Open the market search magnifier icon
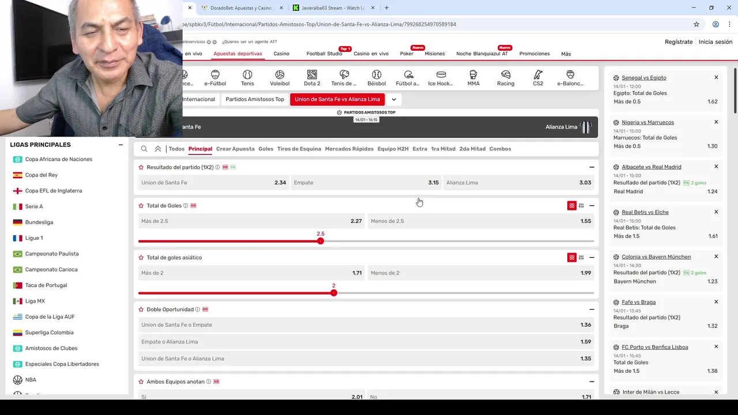 [144, 149]
